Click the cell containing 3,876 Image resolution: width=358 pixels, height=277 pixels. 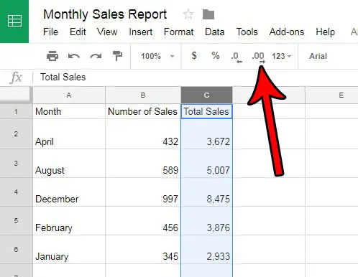coord(206,221)
